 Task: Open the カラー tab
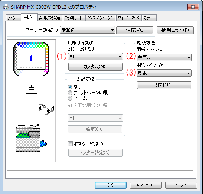[149, 18]
